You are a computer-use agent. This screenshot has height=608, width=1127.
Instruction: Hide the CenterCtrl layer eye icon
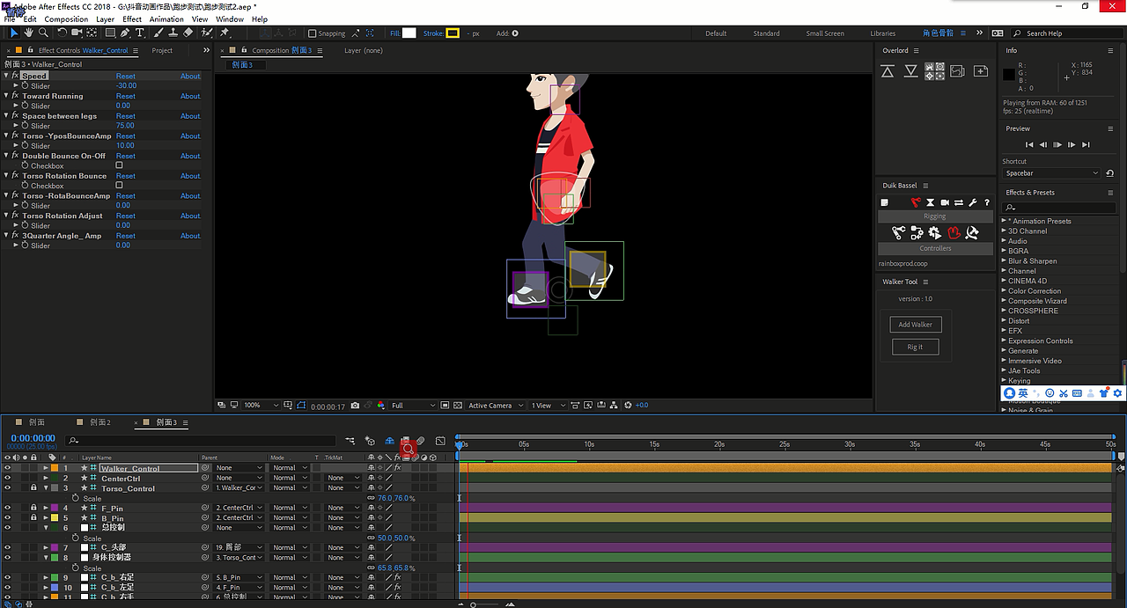pos(7,478)
